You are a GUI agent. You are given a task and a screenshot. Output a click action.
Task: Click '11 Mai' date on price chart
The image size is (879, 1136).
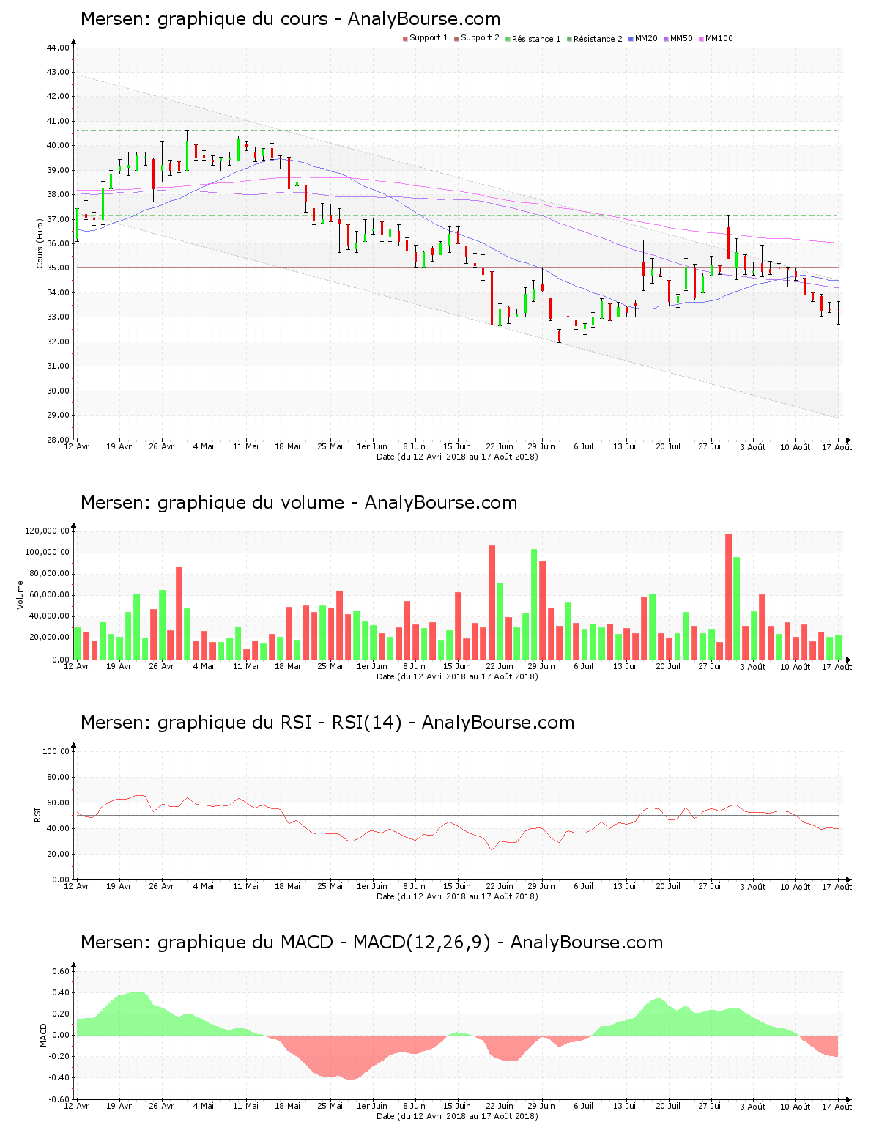[246, 447]
